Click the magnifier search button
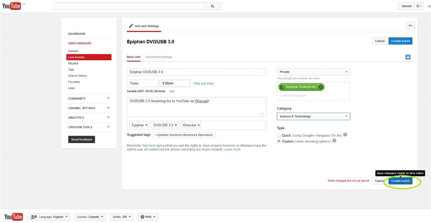Viewport: 431px width, 223px height. (213, 6)
